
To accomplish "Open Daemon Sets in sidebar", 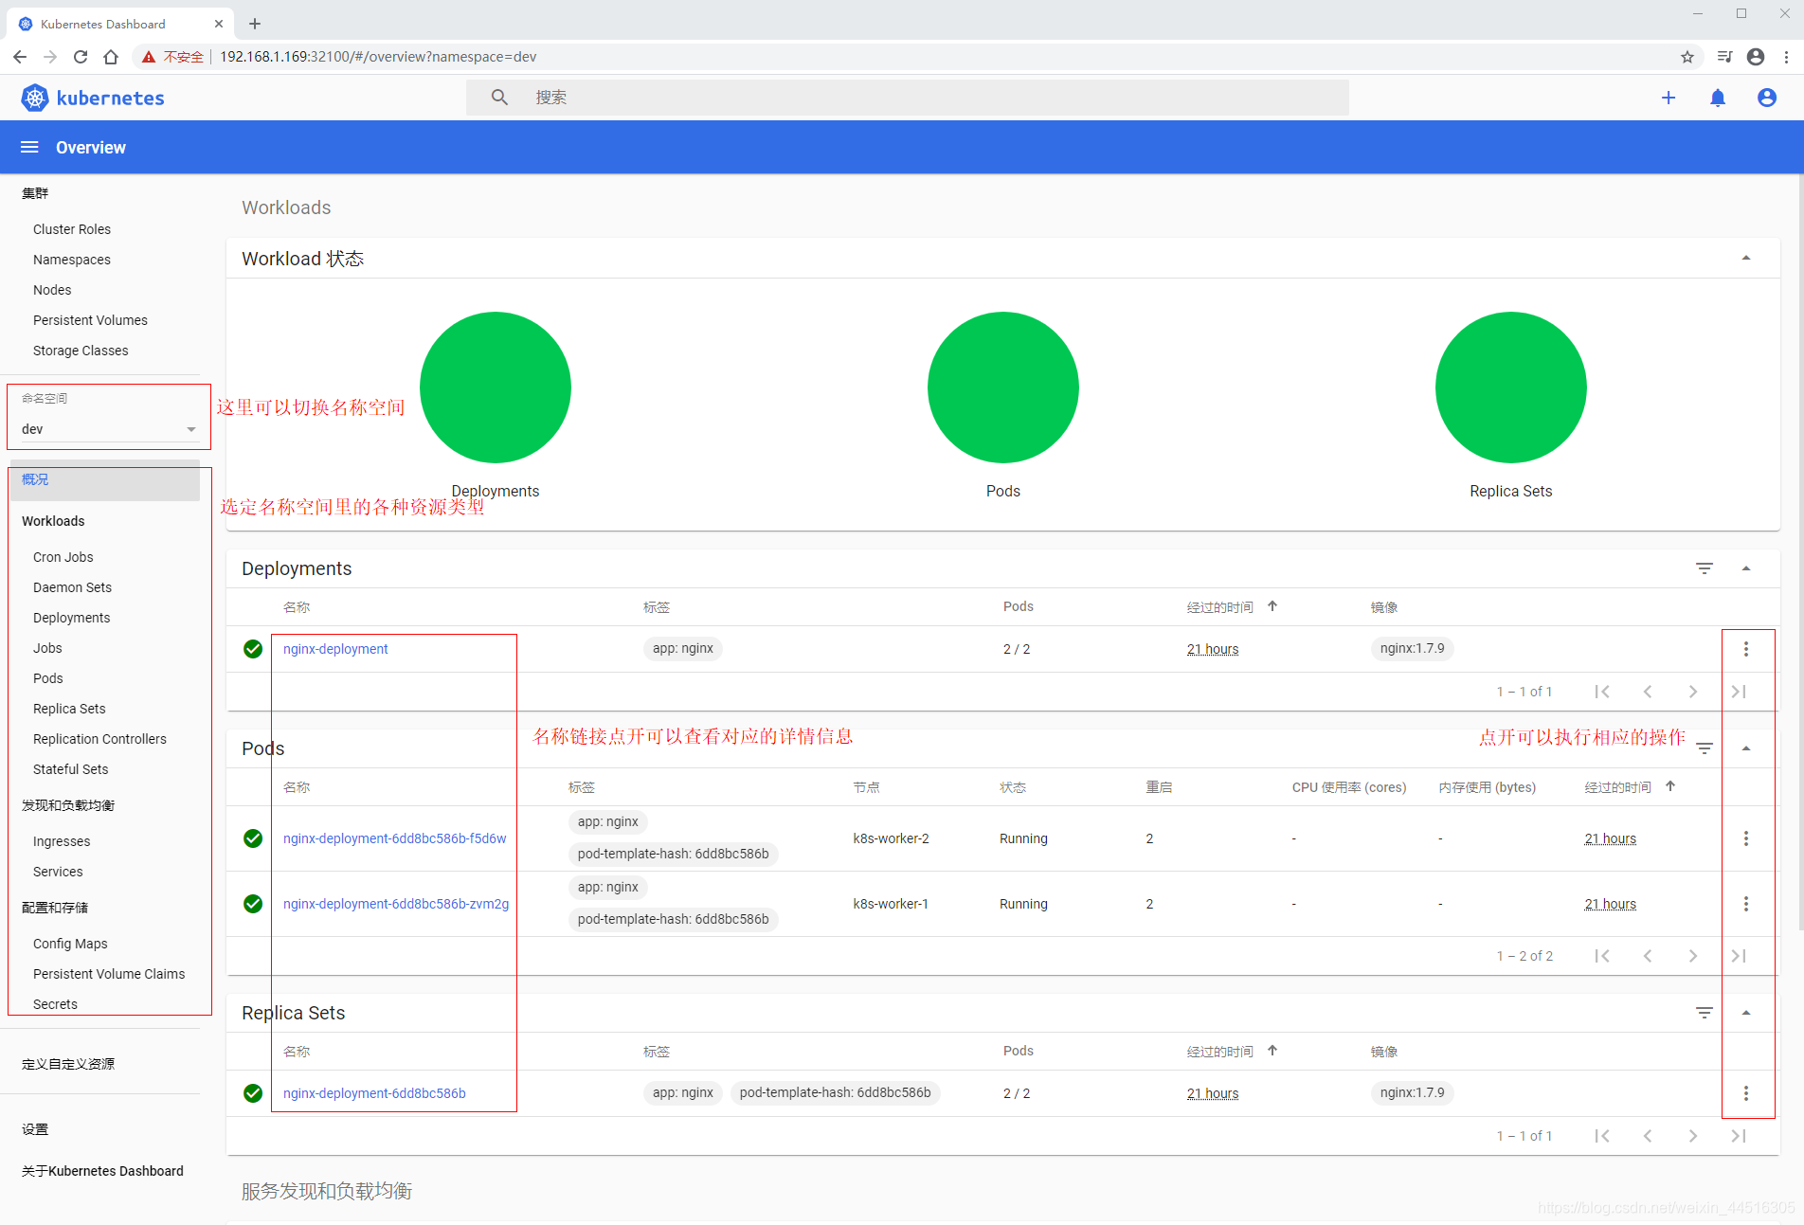I will coord(72,587).
